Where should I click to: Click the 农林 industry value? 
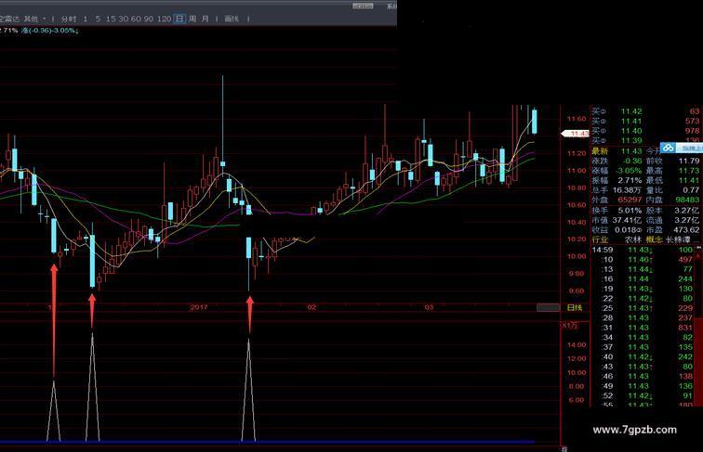tap(633, 239)
